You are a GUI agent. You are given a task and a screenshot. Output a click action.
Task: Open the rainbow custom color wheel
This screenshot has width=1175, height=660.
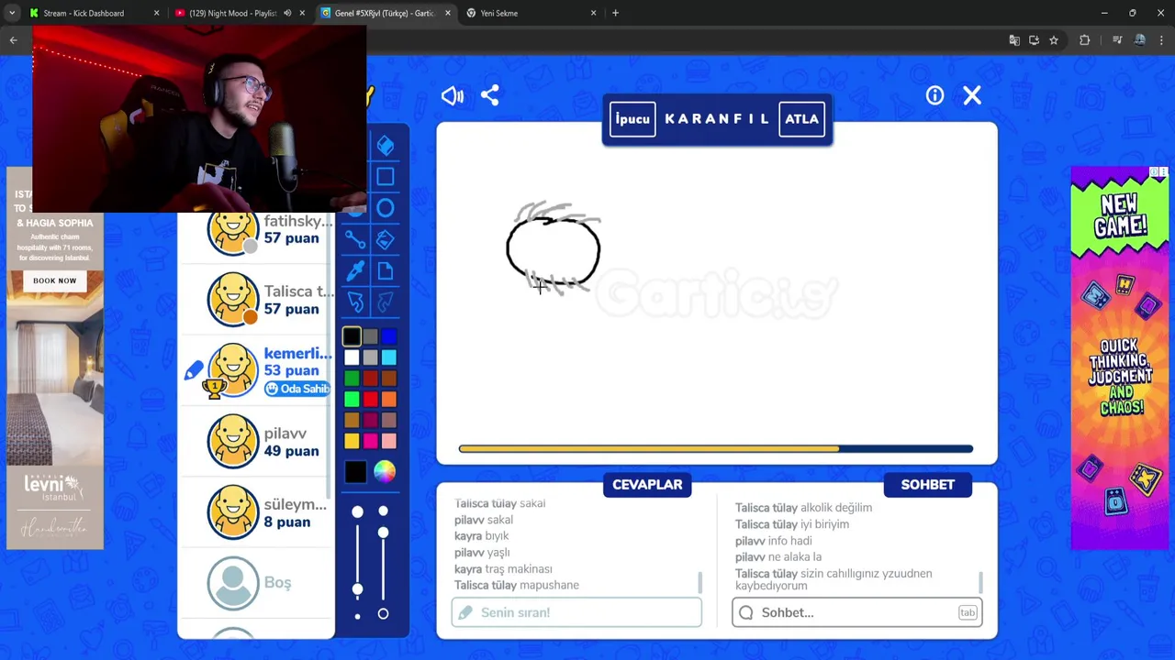point(385,472)
